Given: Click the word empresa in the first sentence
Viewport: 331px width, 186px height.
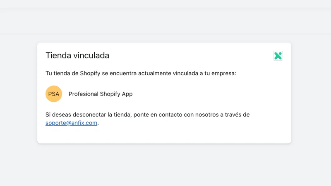Looking at the screenshot, I should coord(223,73).
